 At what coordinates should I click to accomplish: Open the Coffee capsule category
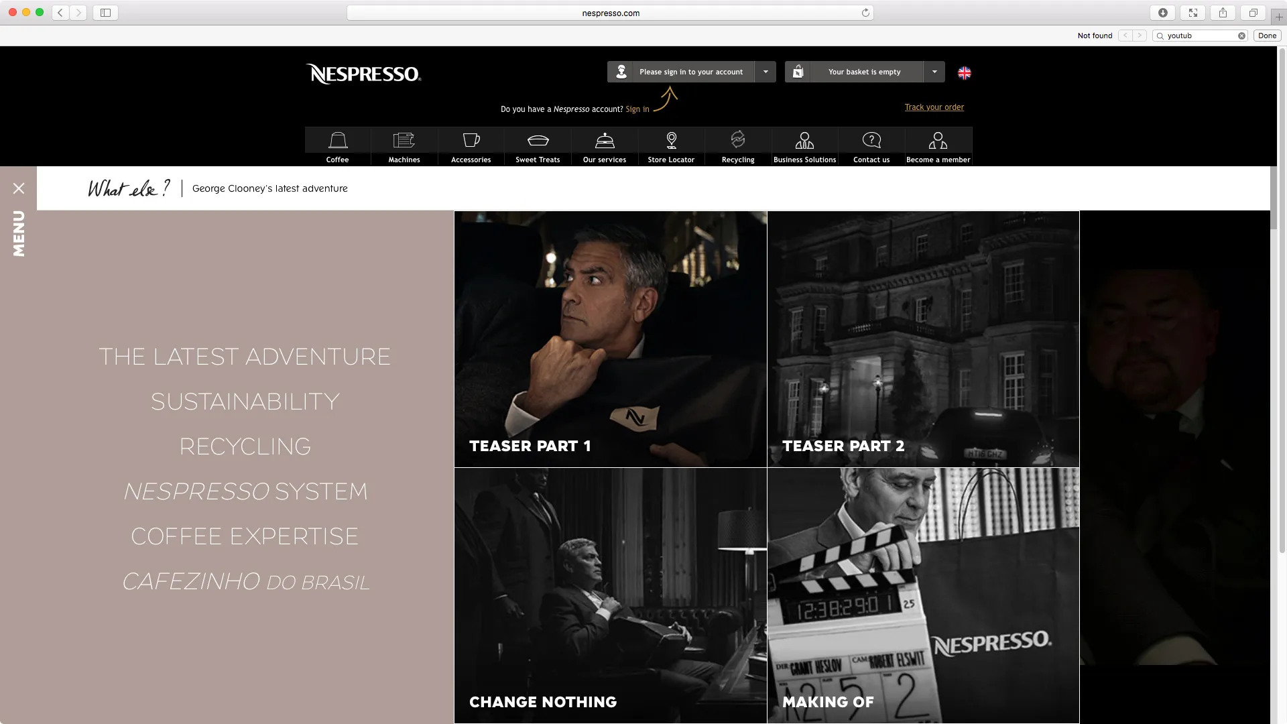click(338, 146)
